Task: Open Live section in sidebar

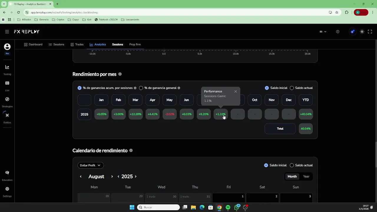Action: (x=7, y=86)
